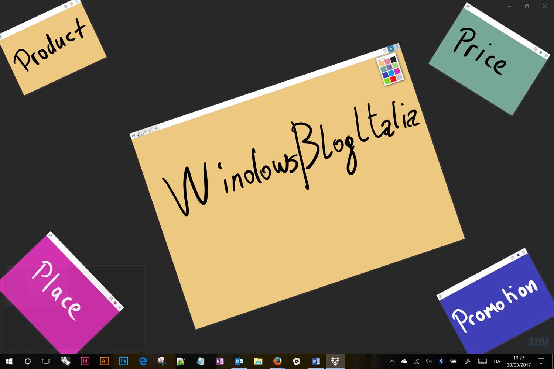Click the pink pin icon on the Promotion note

[x=513, y=258]
